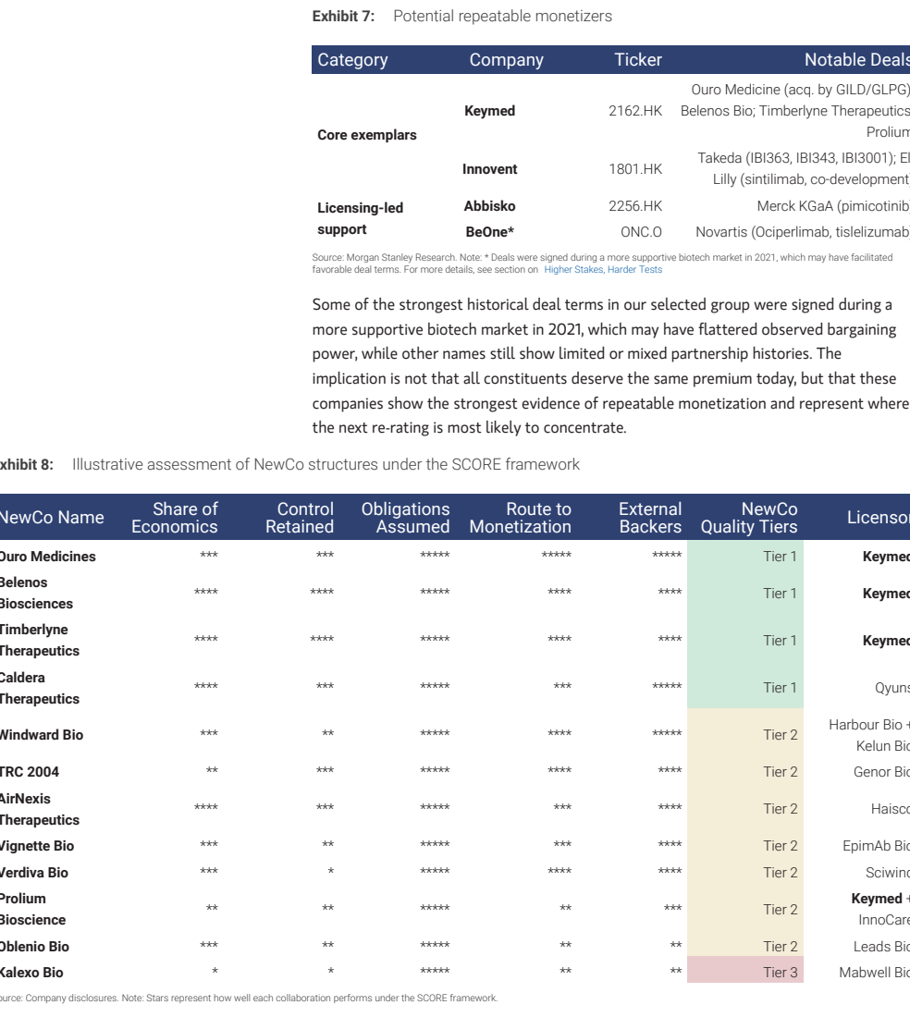Image resolution: width=910 pixels, height=1017 pixels.
Task: Select the Tier 2 cell for Oblenio Bio
Action: coord(745,947)
